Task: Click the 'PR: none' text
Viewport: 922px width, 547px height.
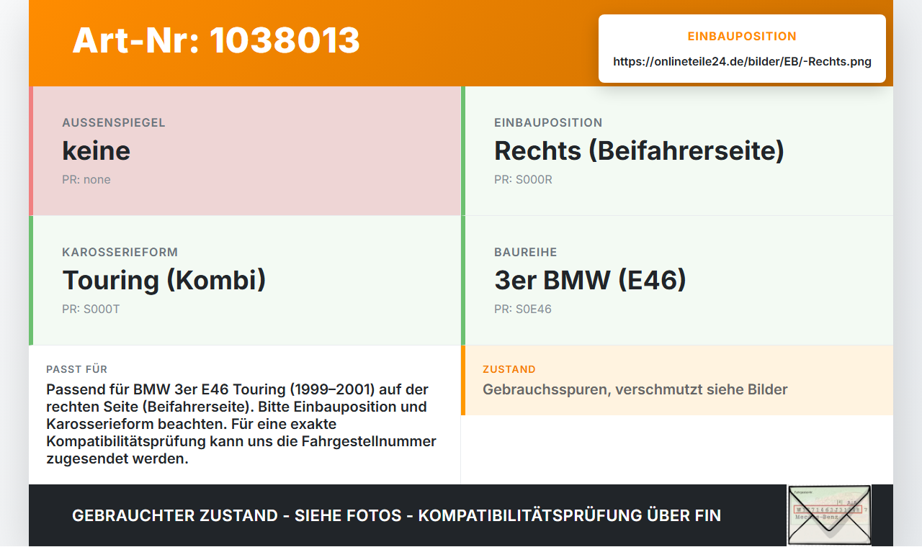Action: (86, 179)
